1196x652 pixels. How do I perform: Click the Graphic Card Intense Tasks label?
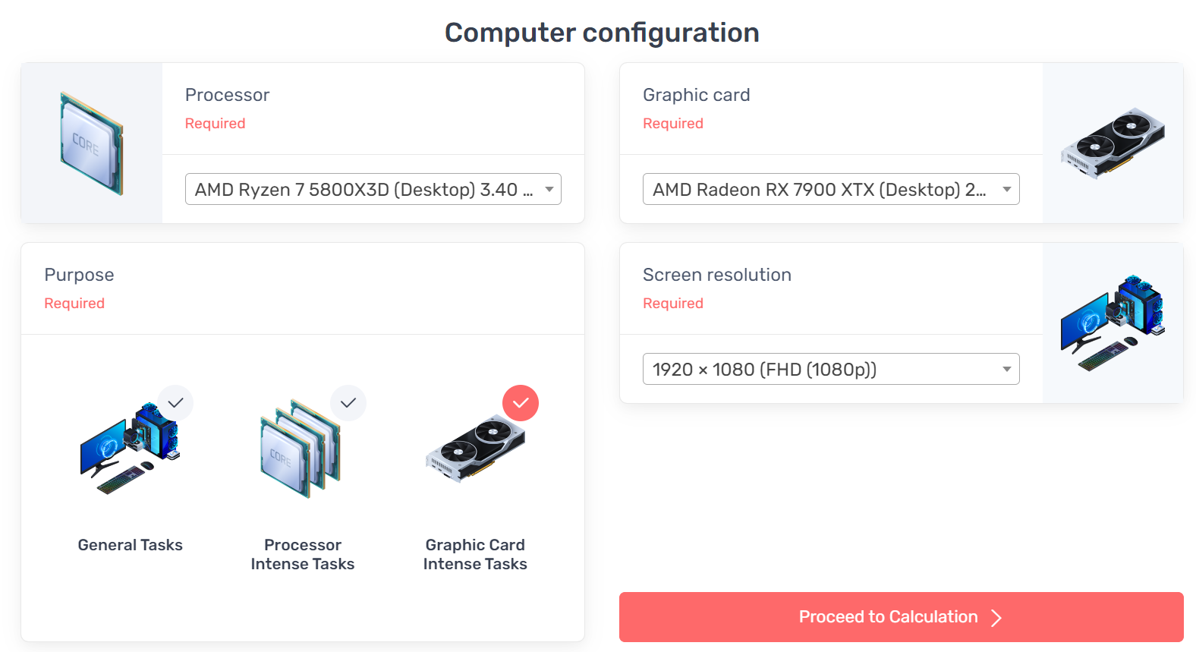click(x=475, y=554)
